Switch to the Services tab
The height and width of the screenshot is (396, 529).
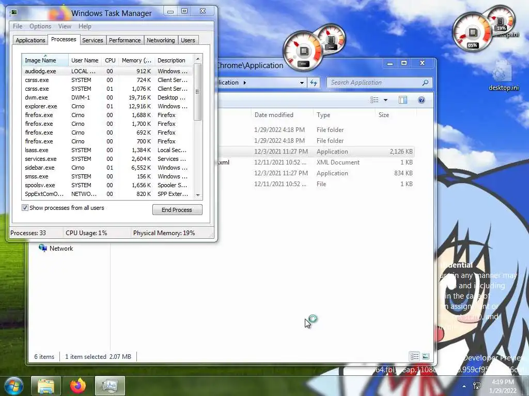coord(92,40)
